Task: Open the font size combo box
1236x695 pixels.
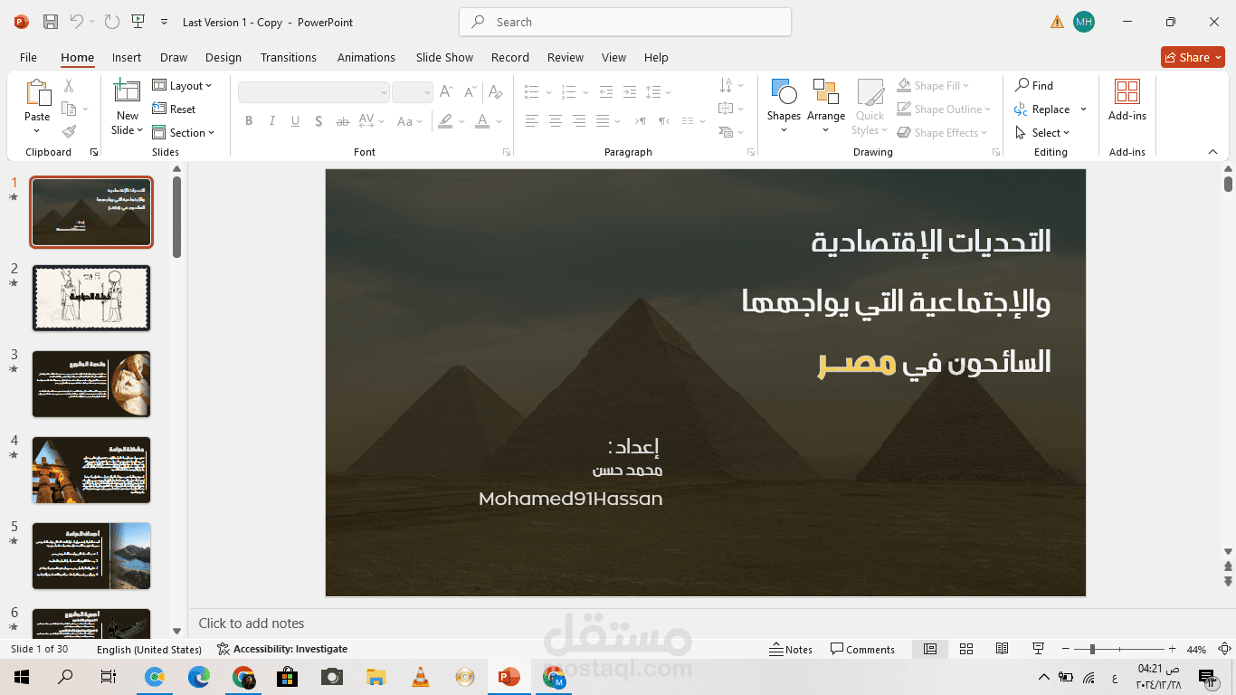Action: tap(413, 92)
